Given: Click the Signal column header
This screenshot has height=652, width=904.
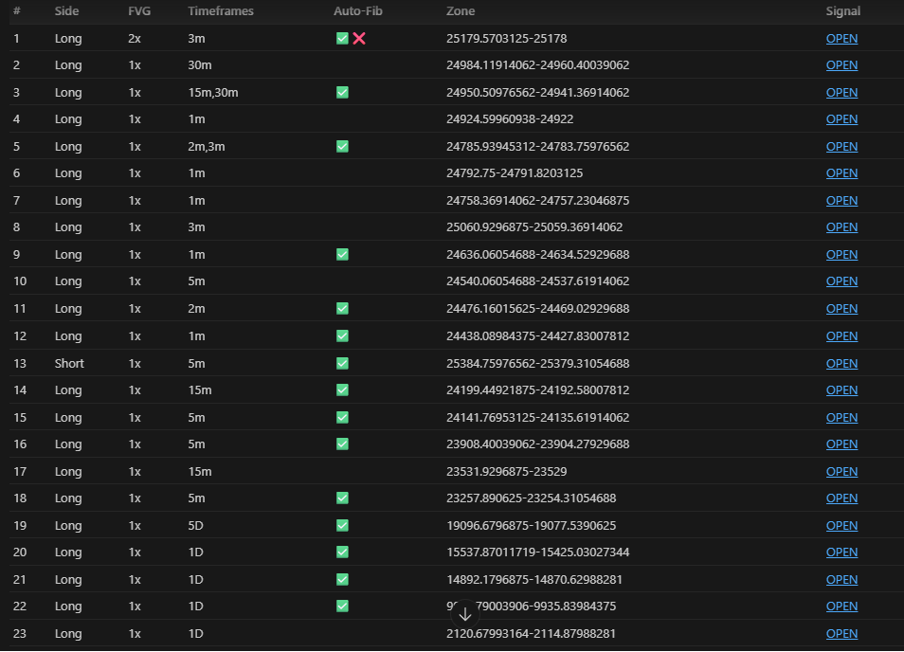Looking at the screenshot, I should [843, 11].
